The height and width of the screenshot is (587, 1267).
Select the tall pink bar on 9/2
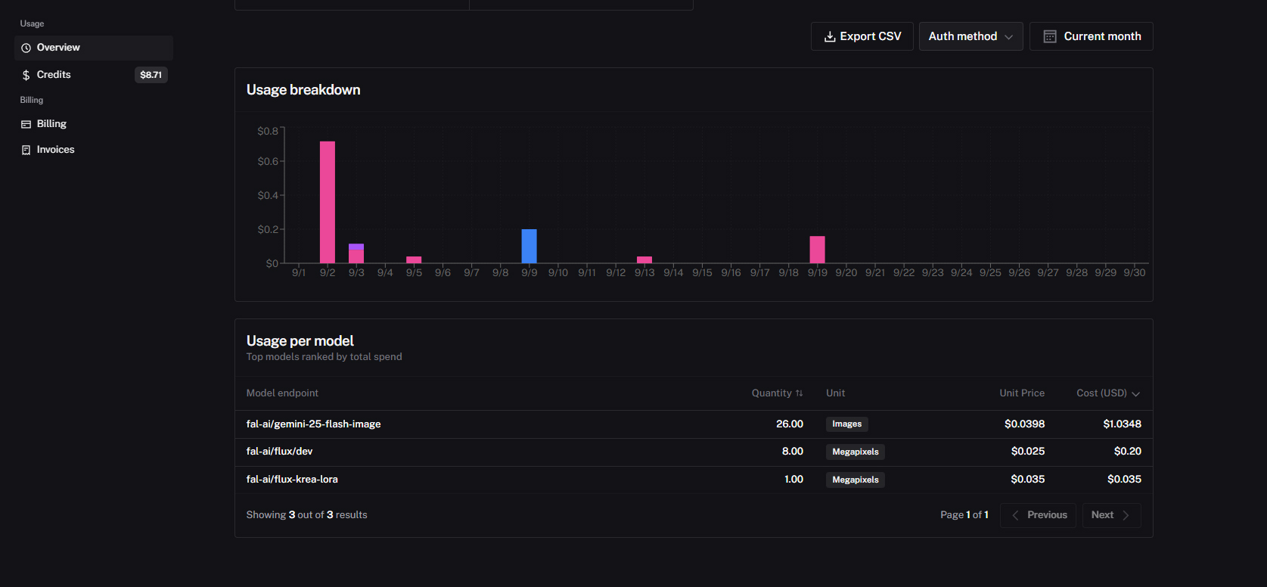[x=328, y=202]
